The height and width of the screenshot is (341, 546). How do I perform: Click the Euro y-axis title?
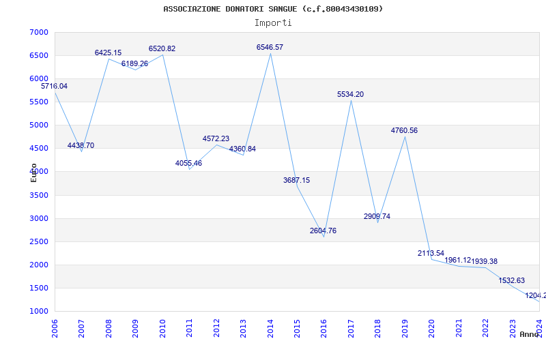pyautogui.click(x=33, y=173)
